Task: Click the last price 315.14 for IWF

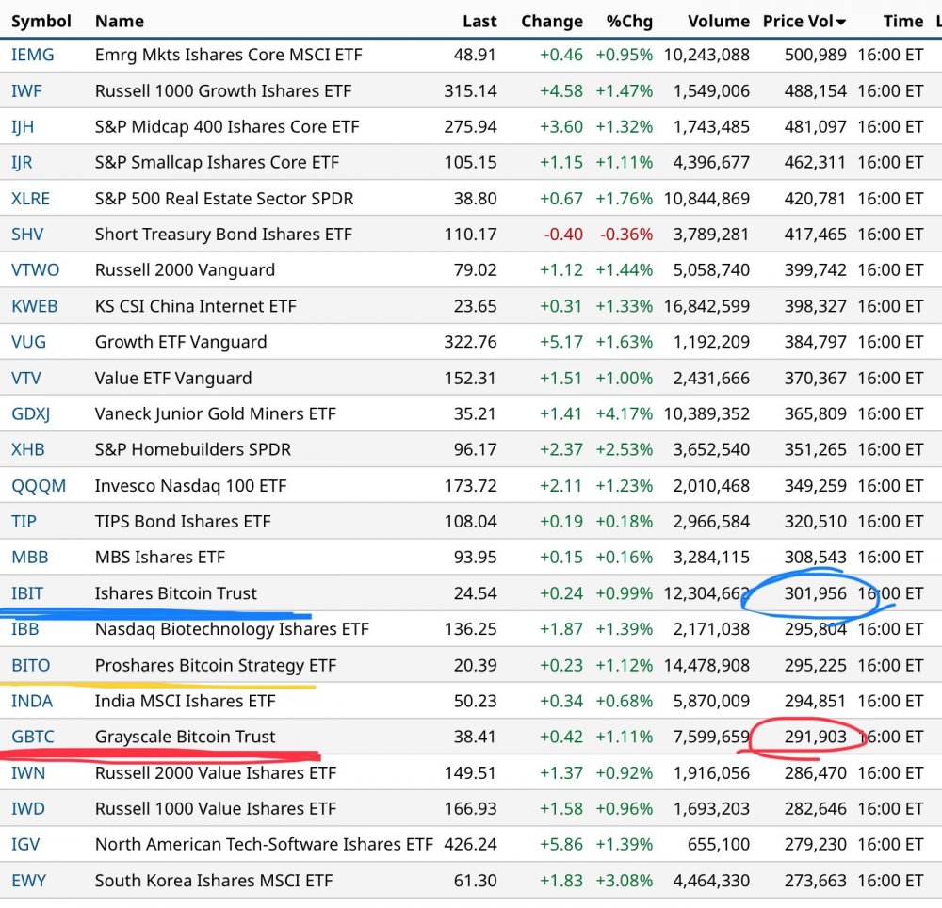Action: [x=470, y=90]
